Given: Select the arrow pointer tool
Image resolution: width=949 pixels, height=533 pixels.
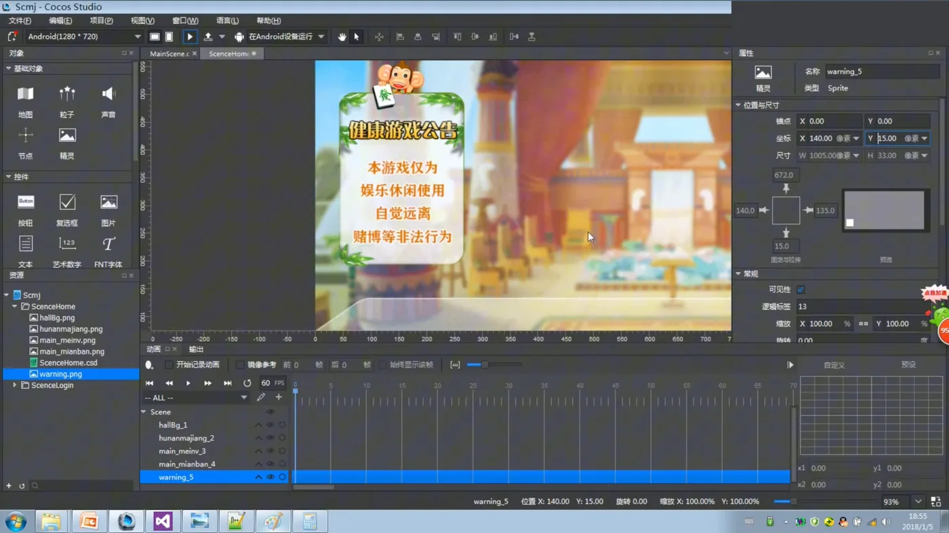Looking at the screenshot, I should click(x=357, y=37).
